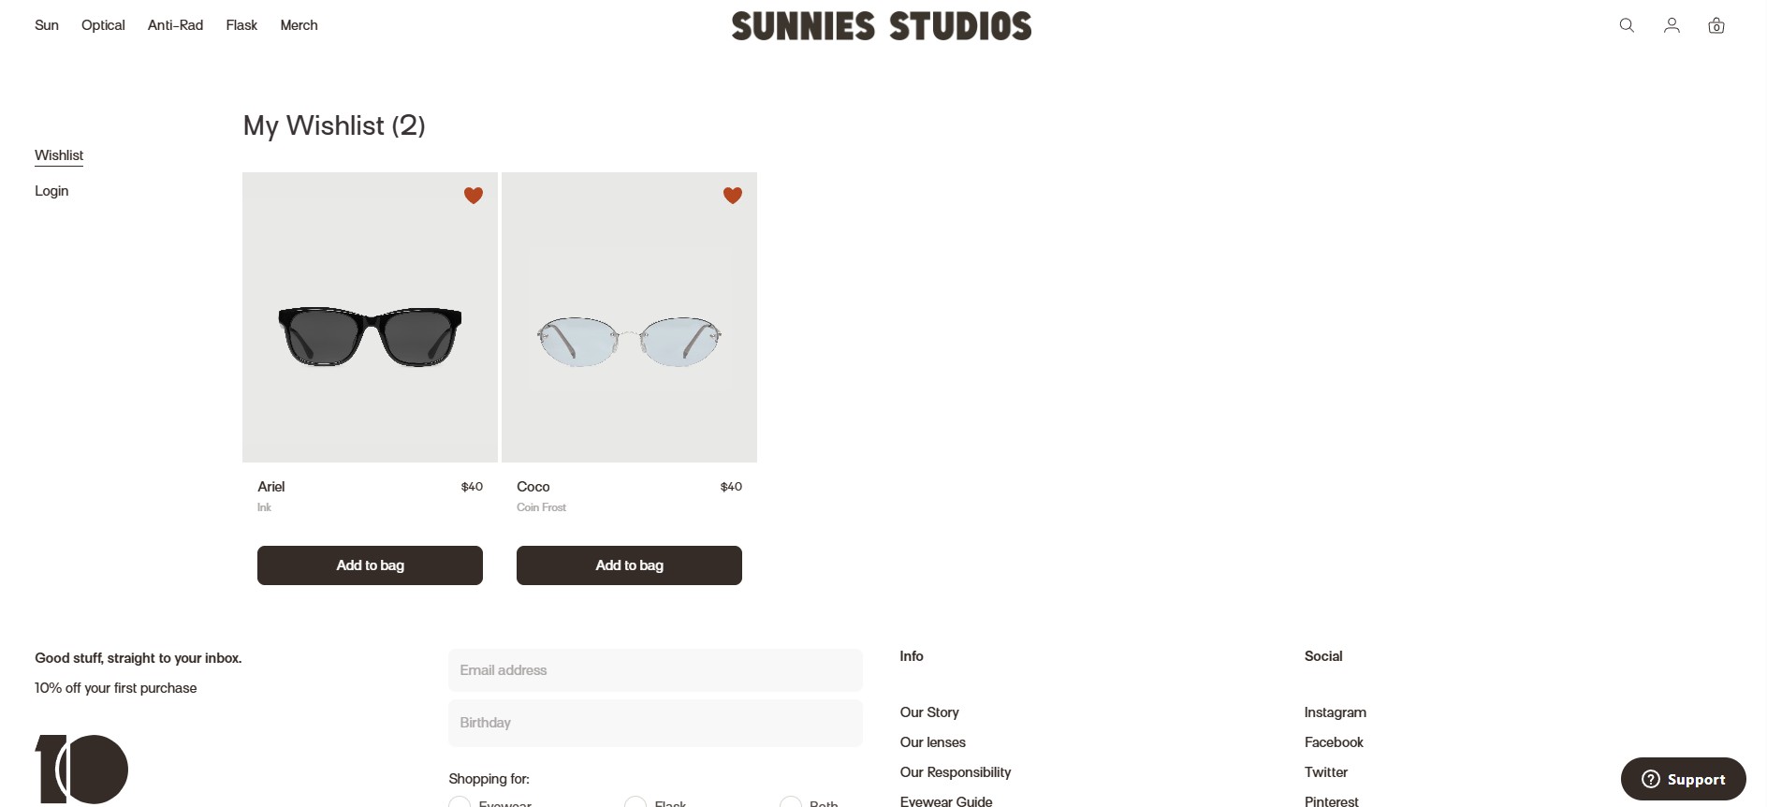Open the Support chat widget

click(x=1682, y=778)
